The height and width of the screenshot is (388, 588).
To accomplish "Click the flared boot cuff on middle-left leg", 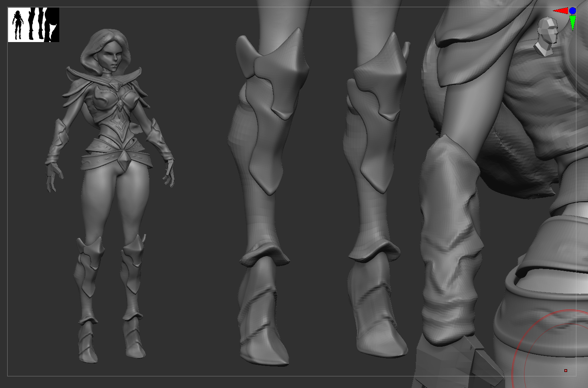I will click(264, 255).
